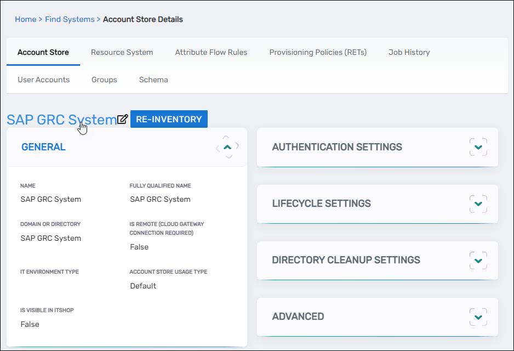Open the Schema tab
This screenshot has width=514, height=351.
coord(153,80)
